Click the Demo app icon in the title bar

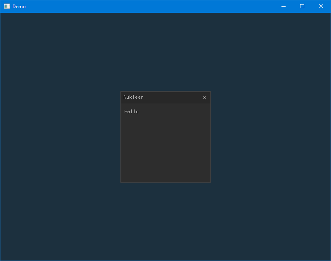7,6
